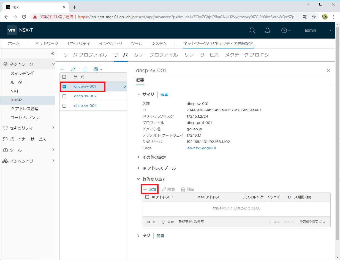Collapse the 静的割り当て section
Image resolution: width=340 pixels, height=260 pixels.
[x=138, y=179]
